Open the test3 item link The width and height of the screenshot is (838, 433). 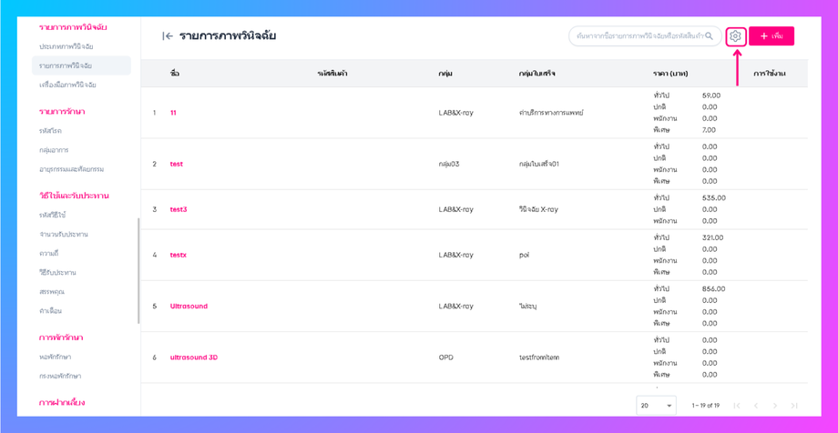click(179, 209)
